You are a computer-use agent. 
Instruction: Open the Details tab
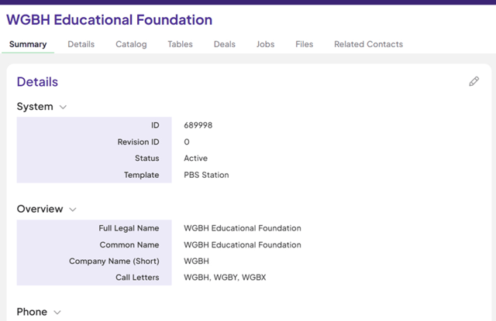(x=81, y=44)
